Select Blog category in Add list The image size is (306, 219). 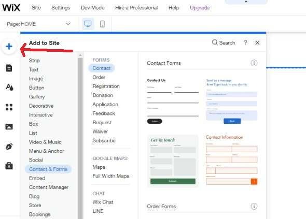[x=34, y=196]
